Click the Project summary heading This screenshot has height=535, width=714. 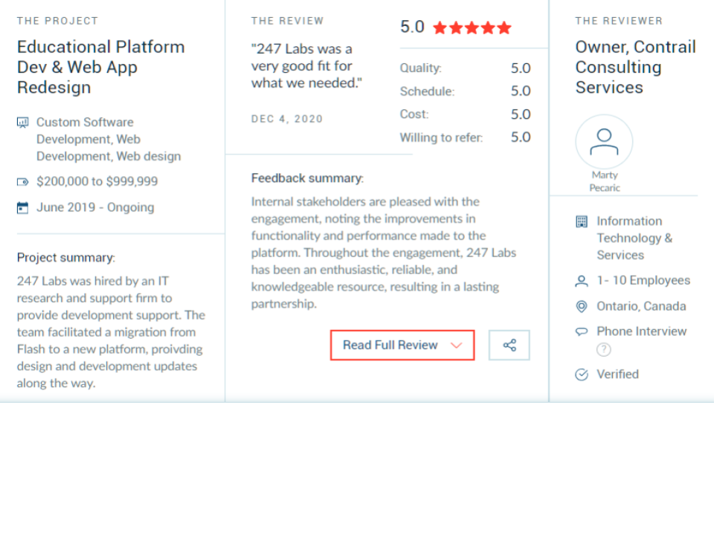tap(66, 258)
